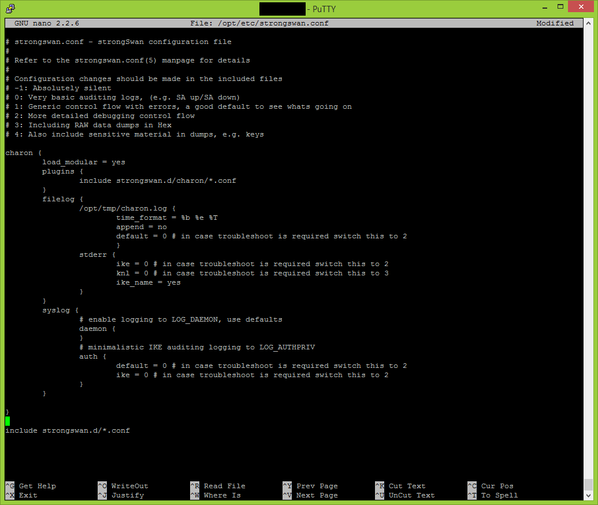Click the '^X Exit' shortcut

coord(21,495)
